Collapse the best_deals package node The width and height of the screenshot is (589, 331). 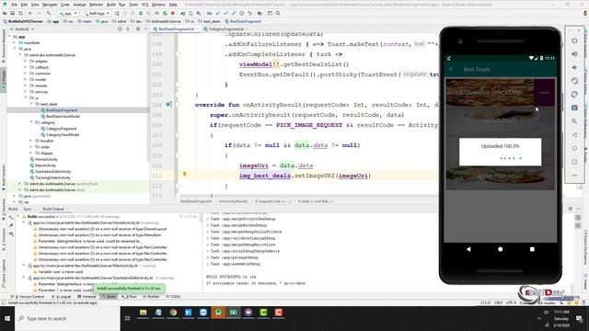[x=31, y=104]
